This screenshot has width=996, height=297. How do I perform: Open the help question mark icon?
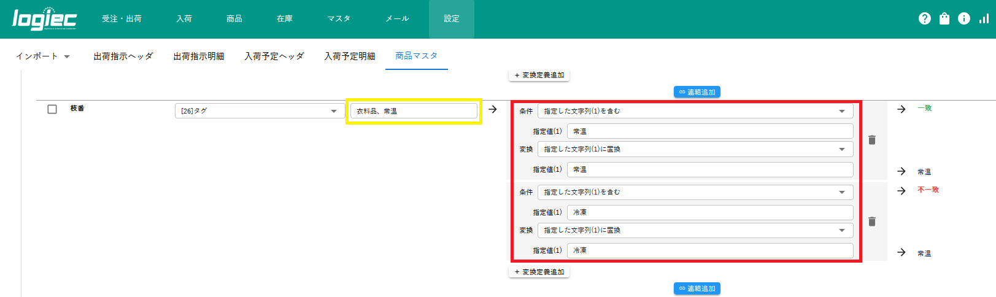(924, 19)
